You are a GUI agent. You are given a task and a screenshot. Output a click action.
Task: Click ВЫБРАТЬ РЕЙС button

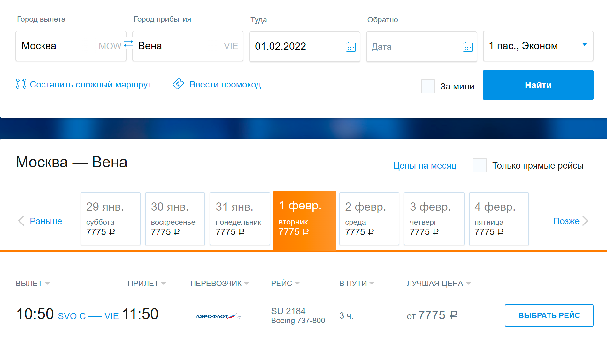tap(549, 315)
